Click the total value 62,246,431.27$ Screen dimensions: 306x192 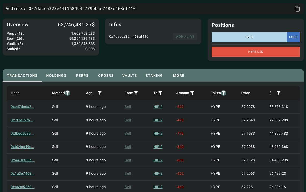[x=76, y=25]
